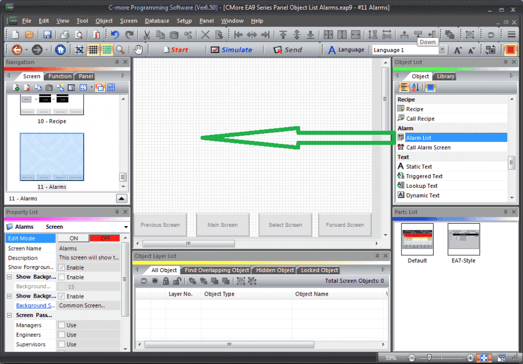Image resolution: width=523 pixels, height=364 pixels.
Task: Switch to the Library tab
Action: 445,77
